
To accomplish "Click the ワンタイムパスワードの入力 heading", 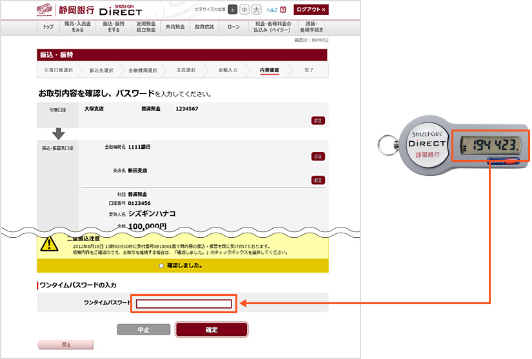I will [78, 285].
